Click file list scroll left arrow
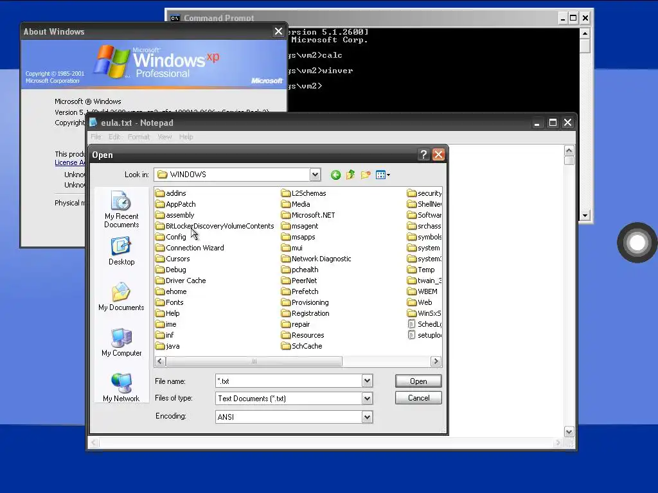 pyautogui.click(x=160, y=361)
